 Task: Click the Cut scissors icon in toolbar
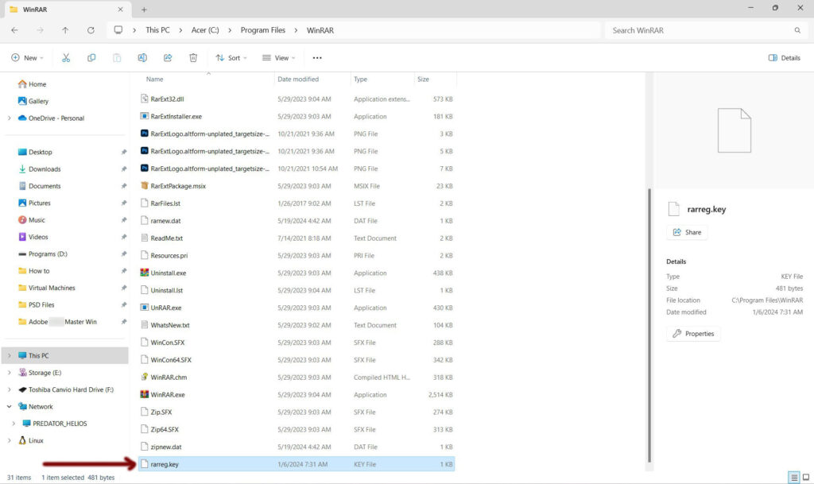(x=66, y=58)
